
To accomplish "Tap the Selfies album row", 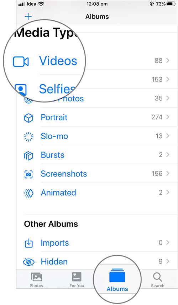I will click(93, 80).
